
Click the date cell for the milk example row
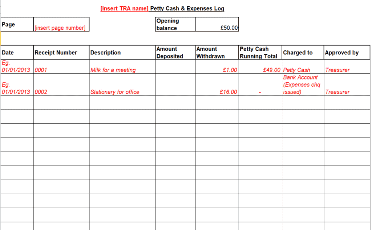(17, 66)
